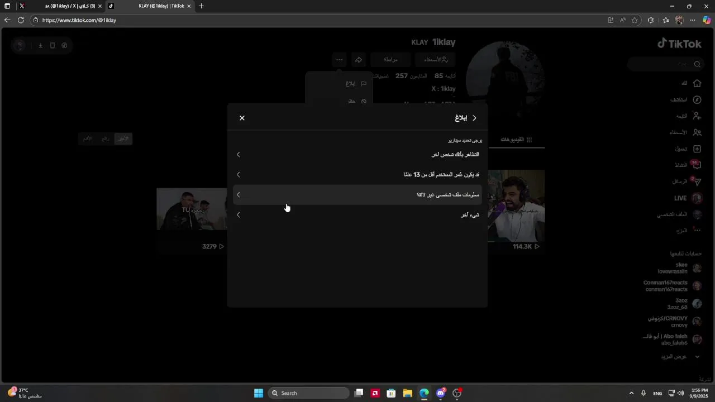Open the Activity icon with badge 14
715x402 pixels.
coord(696,165)
